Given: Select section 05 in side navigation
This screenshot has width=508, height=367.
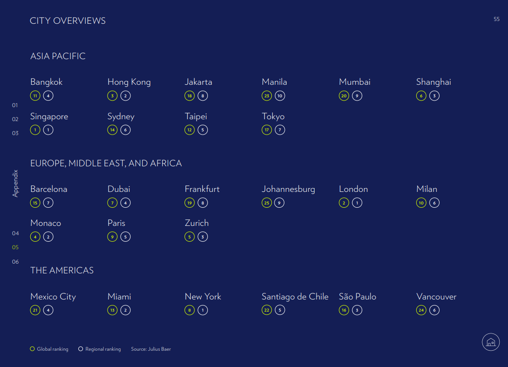Looking at the screenshot, I should click(x=15, y=247).
